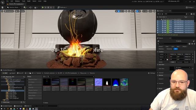The image size is (196, 110).
Task: Open the Blueprints toolbar dropdown icon
Action: [x=30, y=7]
